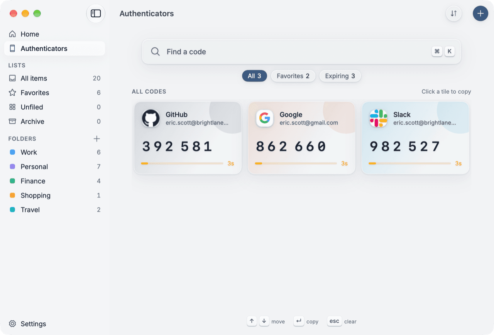The width and height of the screenshot is (494, 335).
Task: Click the GitHub logo icon
Action: (x=151, y=118)
